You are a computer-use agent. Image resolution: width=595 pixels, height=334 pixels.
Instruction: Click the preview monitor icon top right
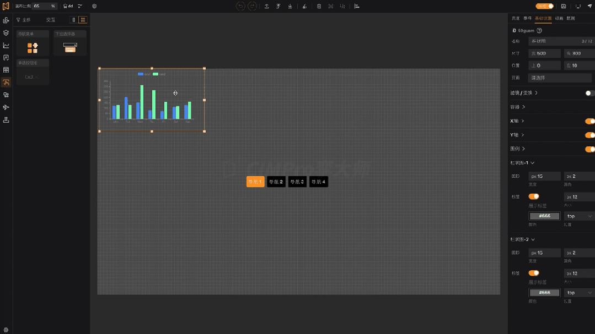[578, 6]
